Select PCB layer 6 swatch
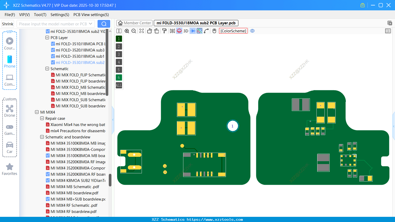 (119, 77)
